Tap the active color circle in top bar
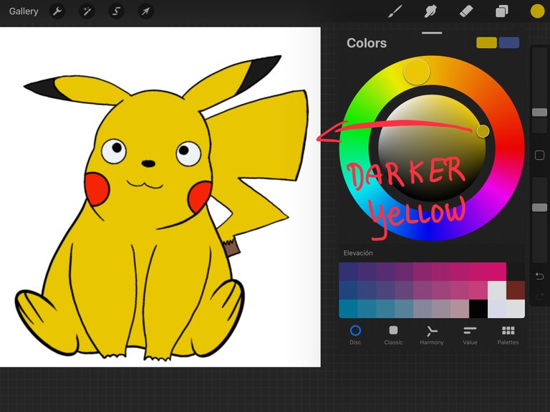 pos(537,11)
